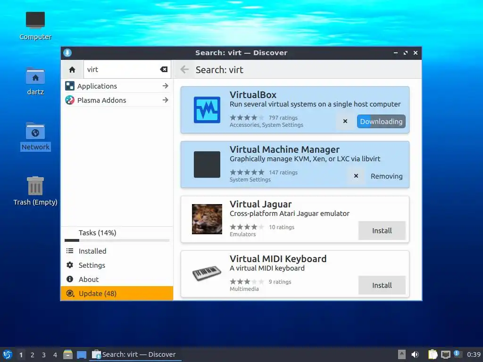Click Virtual Machine Manager 147 ratings
This screenshot has width=483, height=362.
(283, 173)
